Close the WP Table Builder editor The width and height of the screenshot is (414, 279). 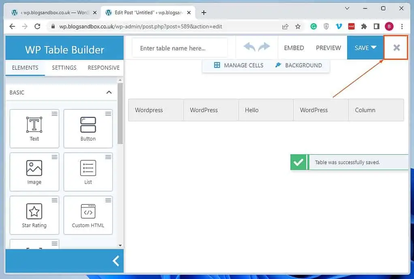click(x=396, y=48)
